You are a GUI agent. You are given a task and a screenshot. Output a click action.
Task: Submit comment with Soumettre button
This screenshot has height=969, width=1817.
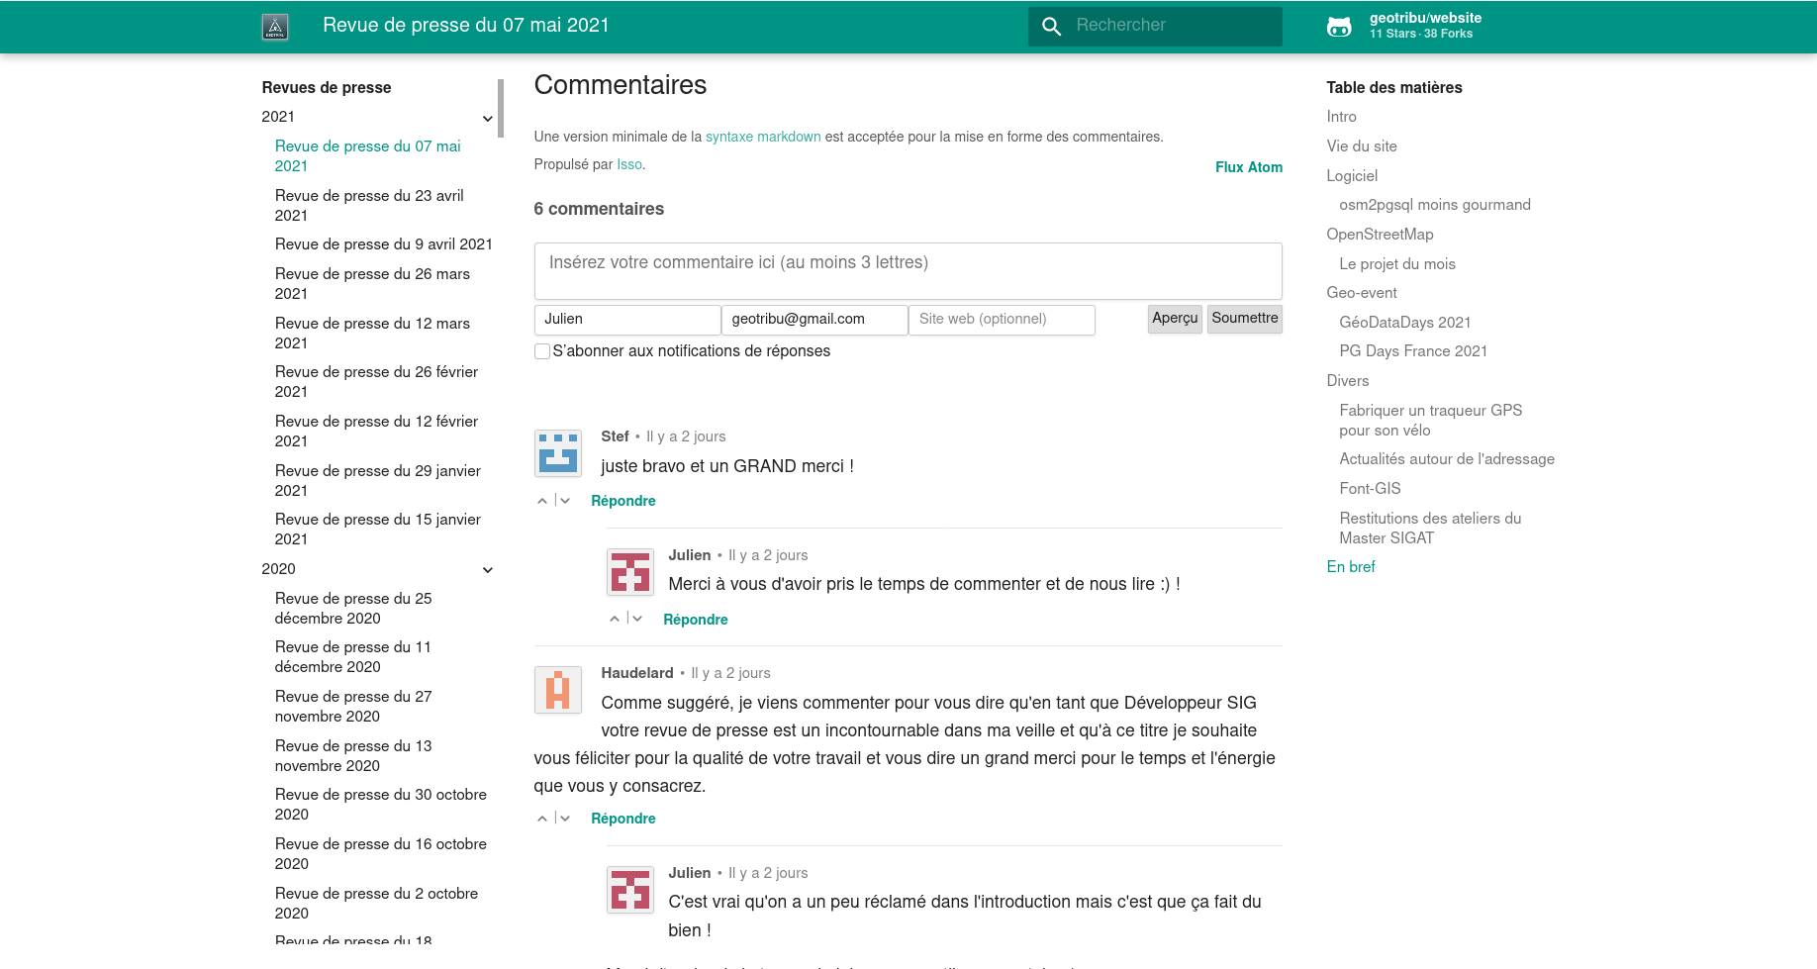(x=1245, y=319)
